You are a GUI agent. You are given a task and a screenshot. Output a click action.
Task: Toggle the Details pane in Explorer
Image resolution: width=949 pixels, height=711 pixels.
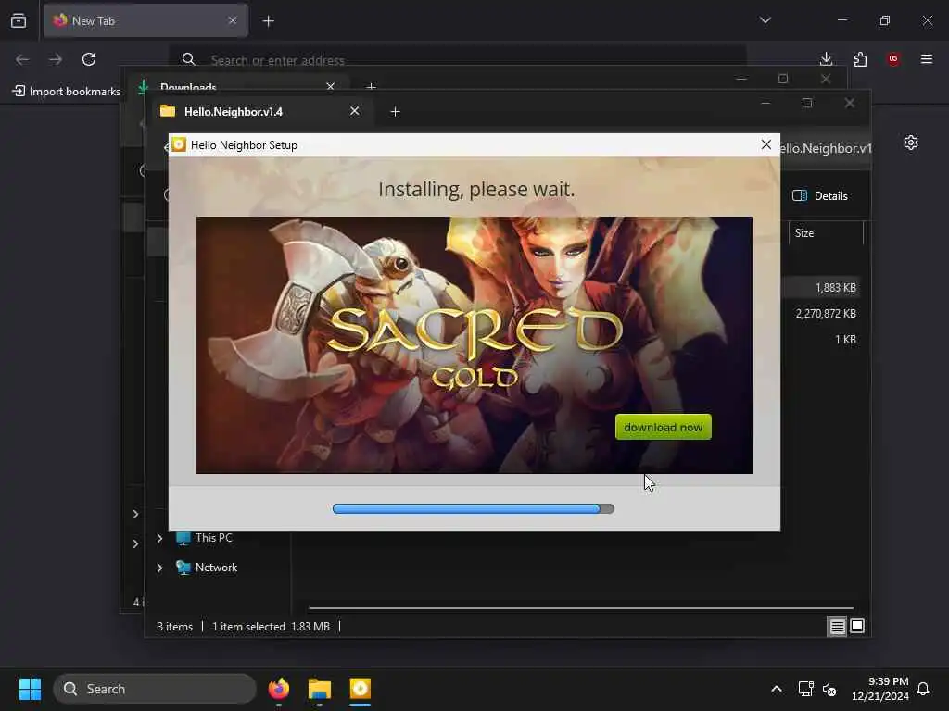(x=820, y=196)
